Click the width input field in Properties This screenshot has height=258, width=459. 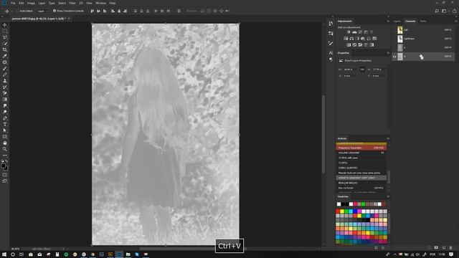pos(350,70)
